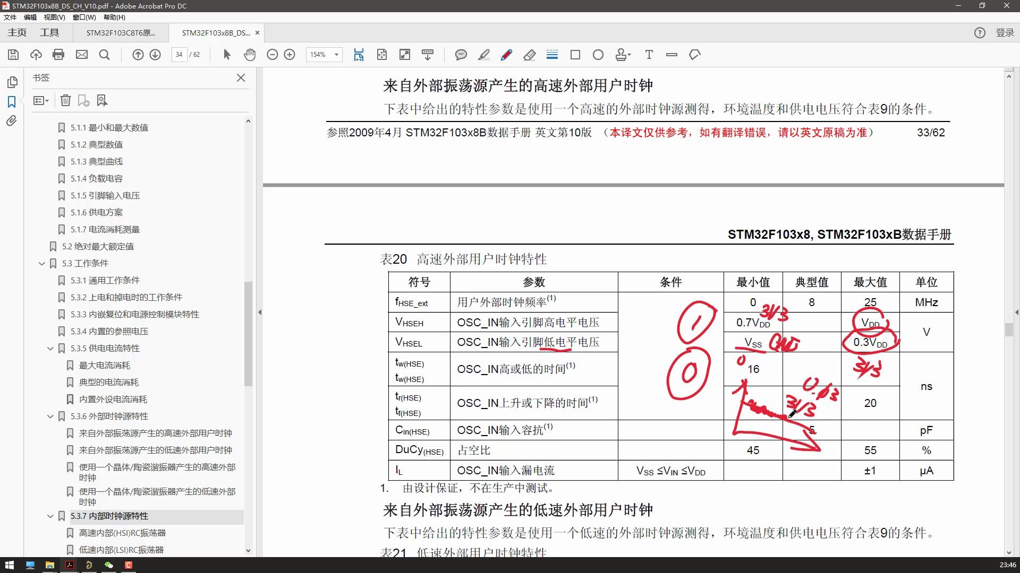This screenshot has width=1020, height=573.
Task: Select the bookmark 5.3.7 内部时钟源特性
Action: (x=109, y=516)
